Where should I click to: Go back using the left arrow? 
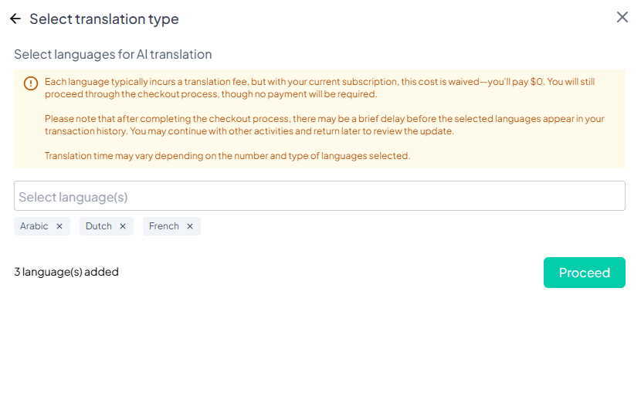[x=15, y=19]
